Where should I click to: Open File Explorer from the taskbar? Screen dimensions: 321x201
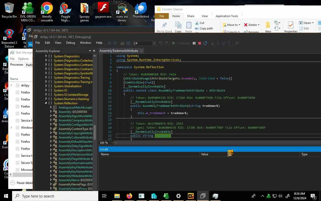point(117,196)
